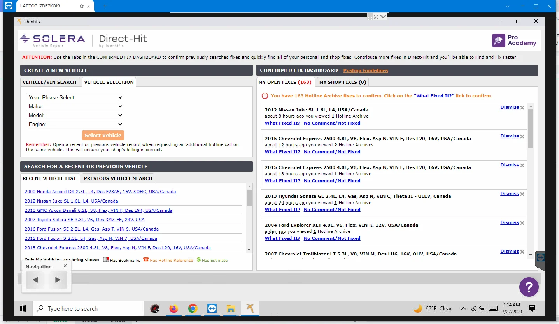Open 2012 Nissan Juke SL recent vehicle
Screen dimensions: 559x324
[x=71, y=201]
